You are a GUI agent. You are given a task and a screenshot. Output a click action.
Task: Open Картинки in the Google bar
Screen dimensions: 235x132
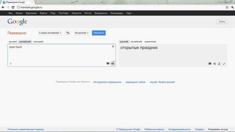[x=31, y=13]
